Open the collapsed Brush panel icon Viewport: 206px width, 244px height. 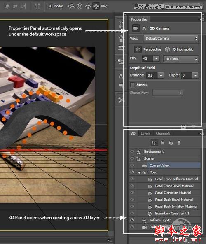click(121, 39)
